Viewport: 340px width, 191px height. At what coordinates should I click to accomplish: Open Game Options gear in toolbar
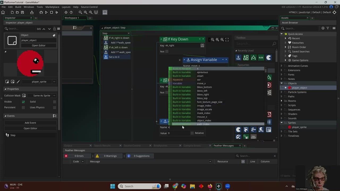coord(66,12)
